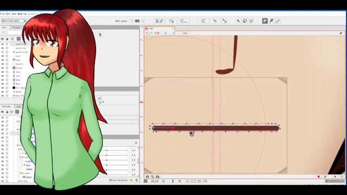Viewport: 347px width, 195px height.
Task: Toggle the lock circle for the head part
Action: coord(7,60)
